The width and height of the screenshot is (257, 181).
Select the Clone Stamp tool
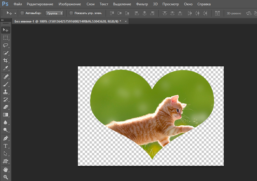pyautogui.click(x=6, y=92)
